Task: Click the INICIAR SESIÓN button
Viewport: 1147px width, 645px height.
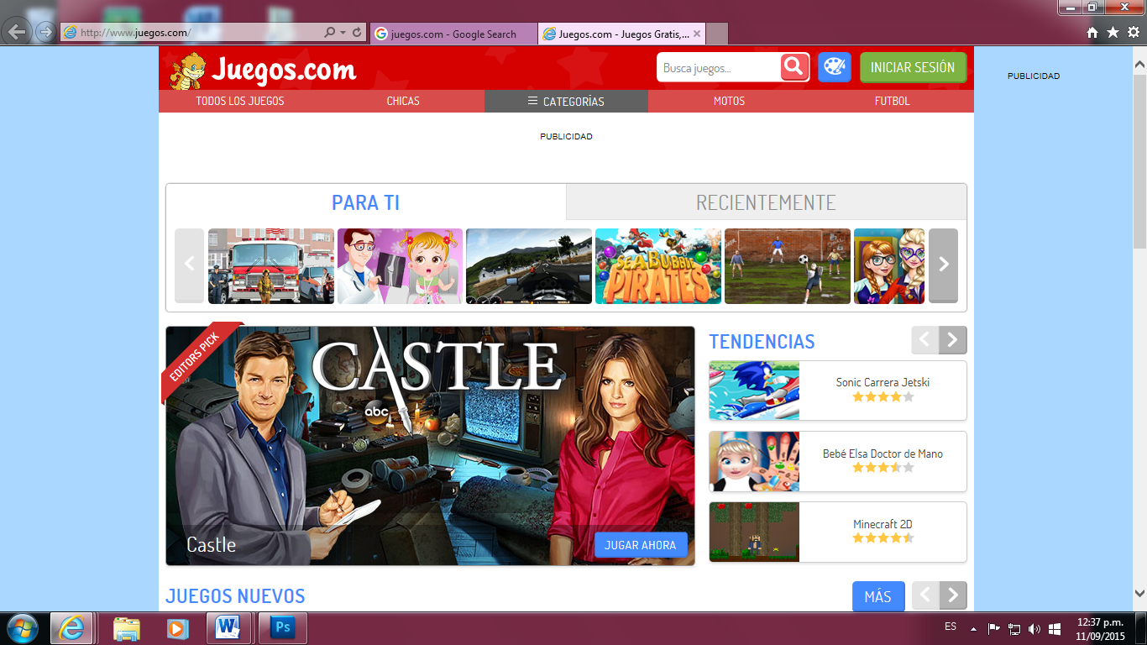Action: tap(913, 67)
